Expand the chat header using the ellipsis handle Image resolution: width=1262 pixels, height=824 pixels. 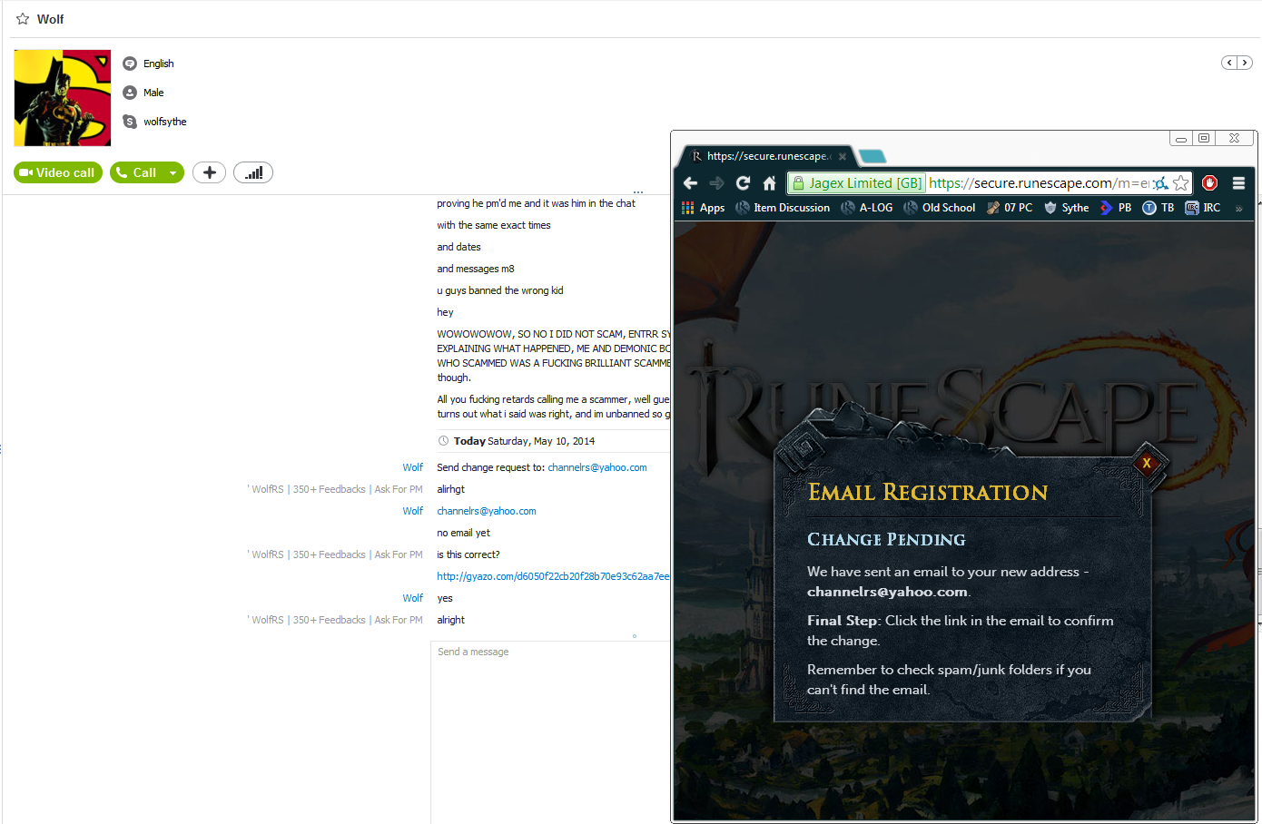point(638,192)
